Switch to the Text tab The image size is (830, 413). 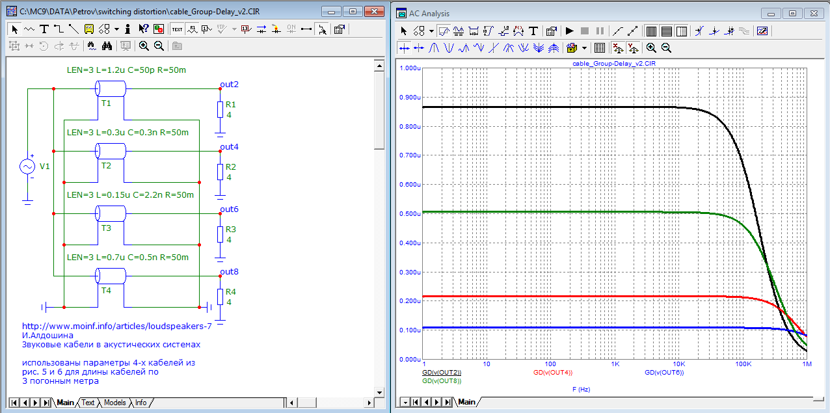[x=88, y=403]
